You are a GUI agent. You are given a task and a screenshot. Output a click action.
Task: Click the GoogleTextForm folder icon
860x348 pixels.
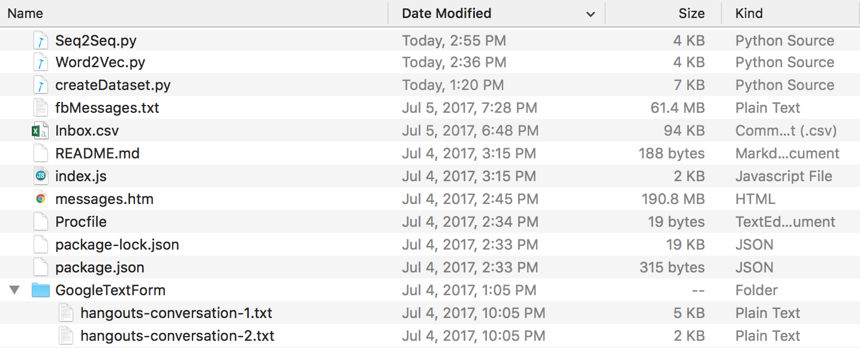(40, 290)
